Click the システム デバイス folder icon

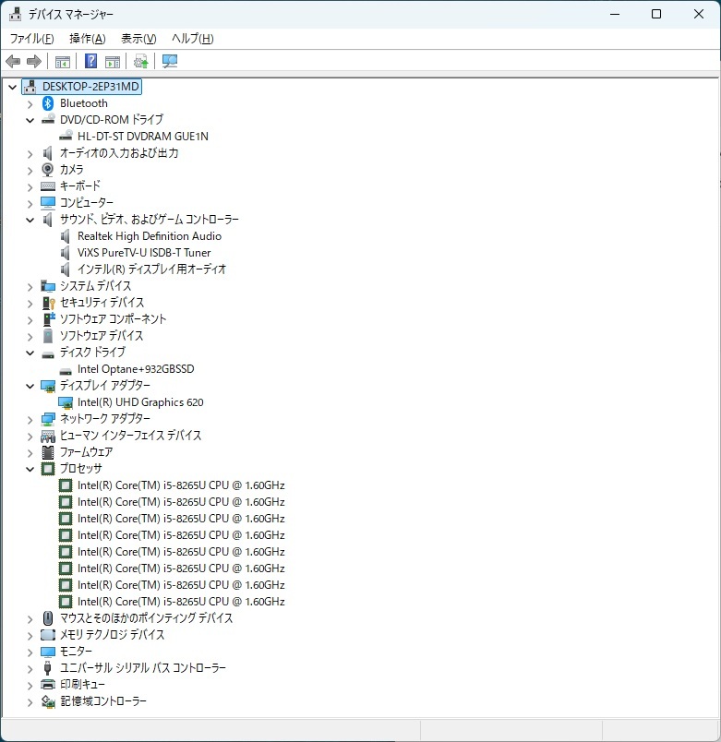48,286
